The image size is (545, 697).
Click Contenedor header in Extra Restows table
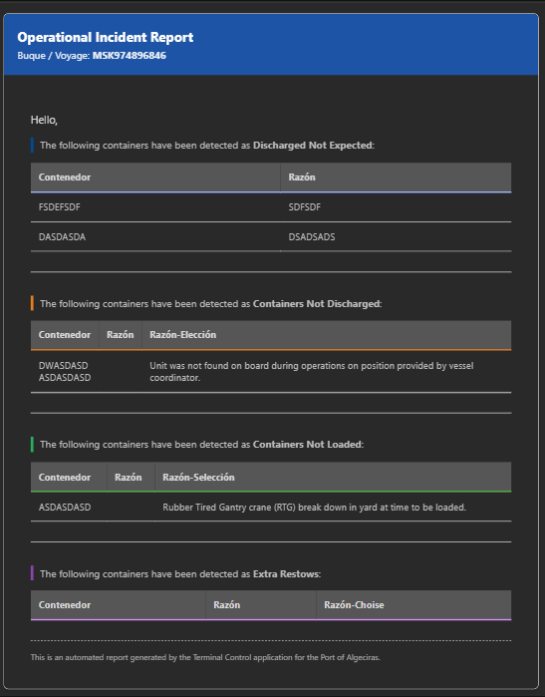[x=65, y=605]
